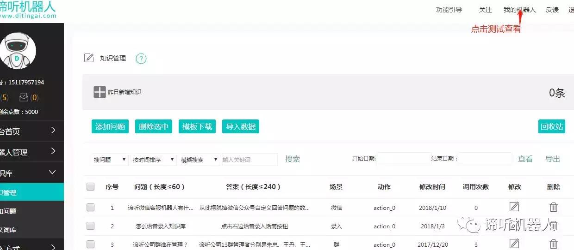The width and height of the screenshot is (574, 250).
Task: Open the 回收站 recycle bin button
Action: coord(552,126)
